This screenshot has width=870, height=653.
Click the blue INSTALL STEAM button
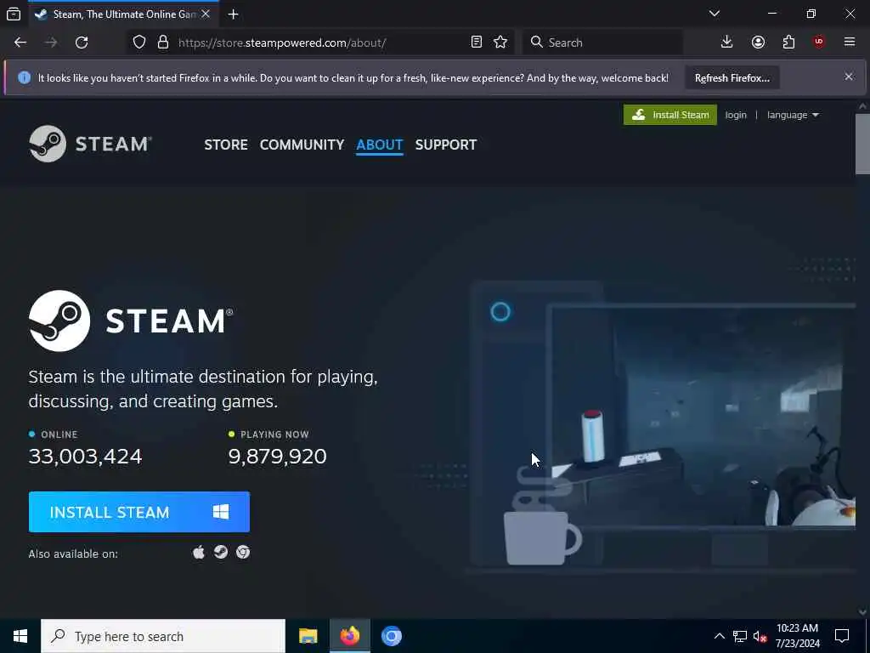coord(139,512)
